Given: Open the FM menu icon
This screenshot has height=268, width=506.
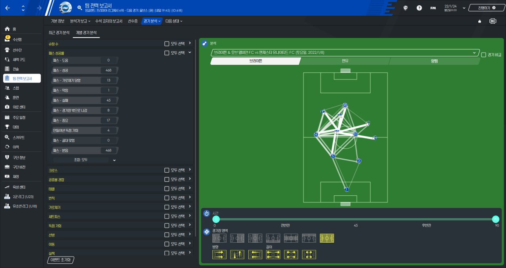Looking at the screenshot, I should 433,8.
